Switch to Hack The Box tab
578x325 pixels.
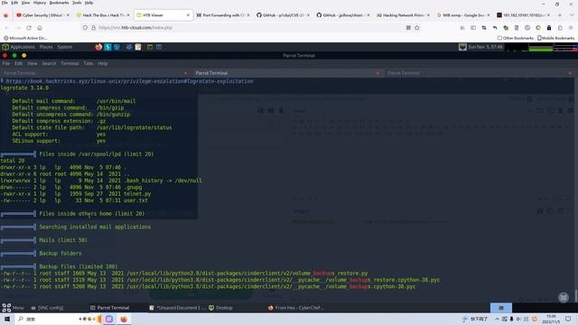click(103, 15)
